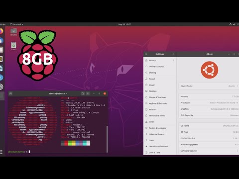
Task: Click the Activities button in top bar
Action: click(2, 24)
